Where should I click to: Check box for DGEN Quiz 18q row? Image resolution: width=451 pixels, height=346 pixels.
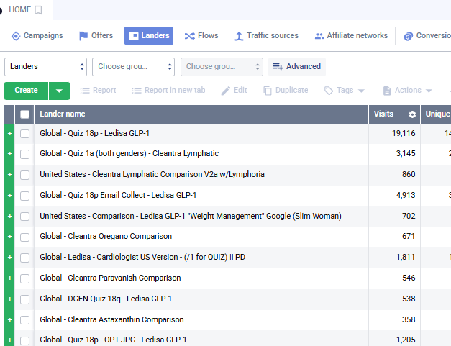coord(24,299)
